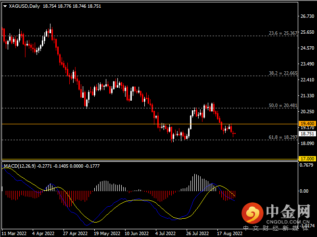This screenshot has height=237, width=317.
Task: Click the 22.410 price scale value
Action: pyautogui.click(x=307, y=80)
